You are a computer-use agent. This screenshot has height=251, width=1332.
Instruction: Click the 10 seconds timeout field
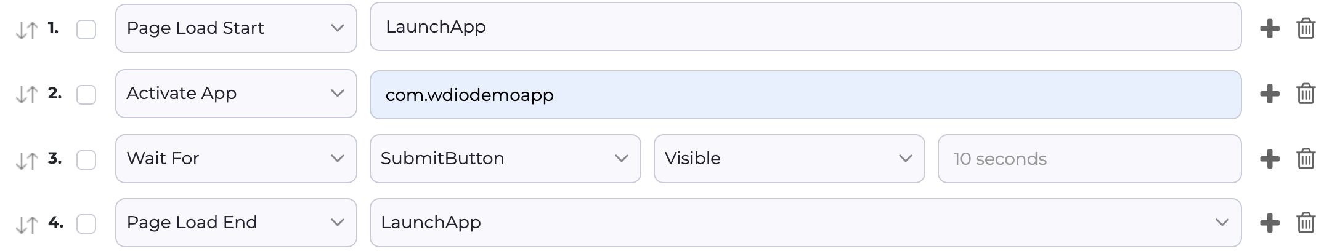coord(1089,159)
